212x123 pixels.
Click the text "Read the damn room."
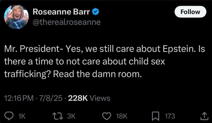click(97, 74)
